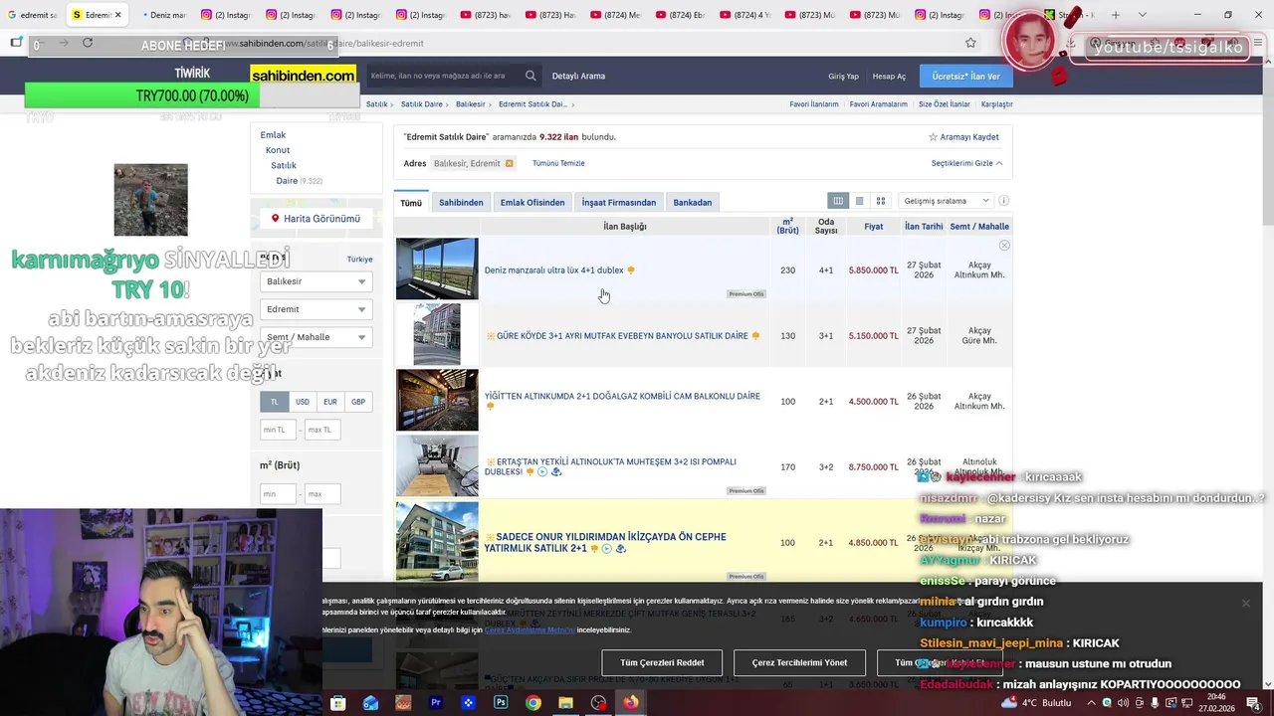This screenshot has width=1274, height=716.
Task: Open Outlook from taskbar
Action: tap(370, 703)
